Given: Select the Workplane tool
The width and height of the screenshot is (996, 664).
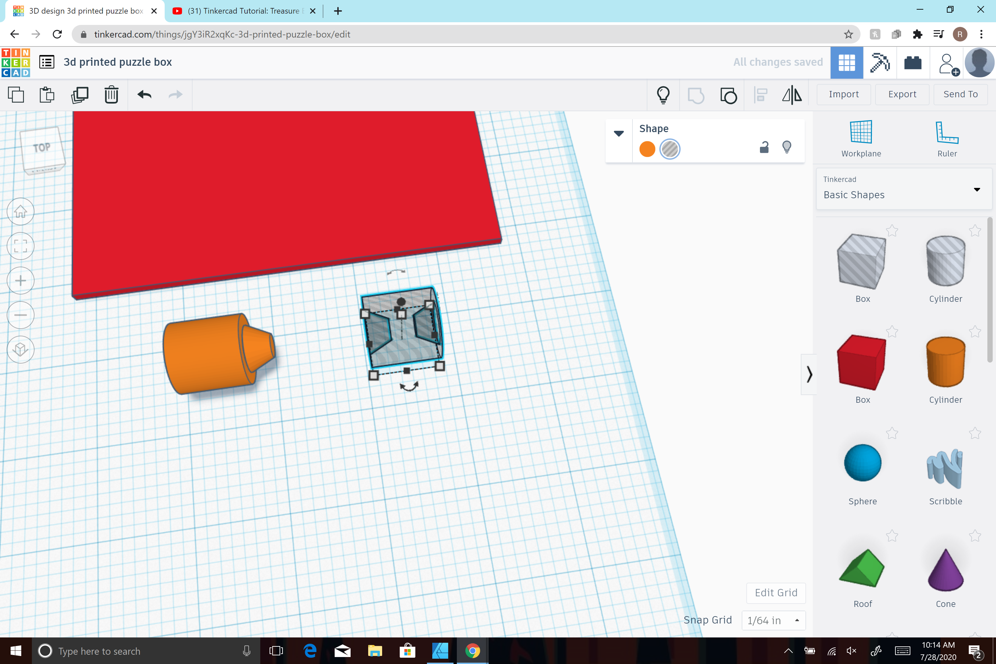Looking at the screenshot, I should 861,139.
